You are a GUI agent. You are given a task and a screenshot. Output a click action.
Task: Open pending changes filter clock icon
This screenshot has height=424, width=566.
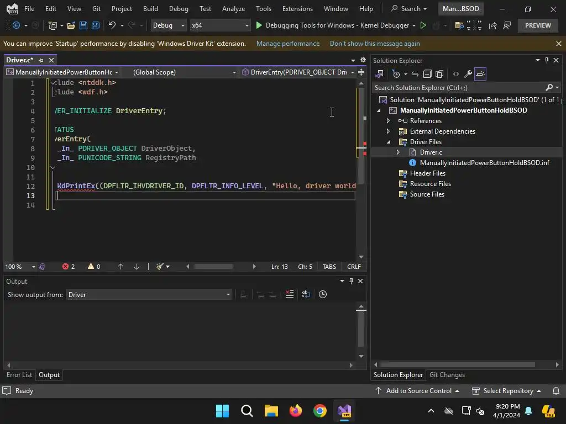396,75
